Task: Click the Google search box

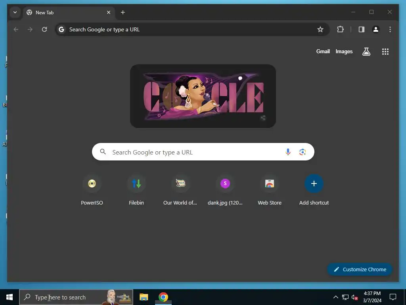Action: 203,152
